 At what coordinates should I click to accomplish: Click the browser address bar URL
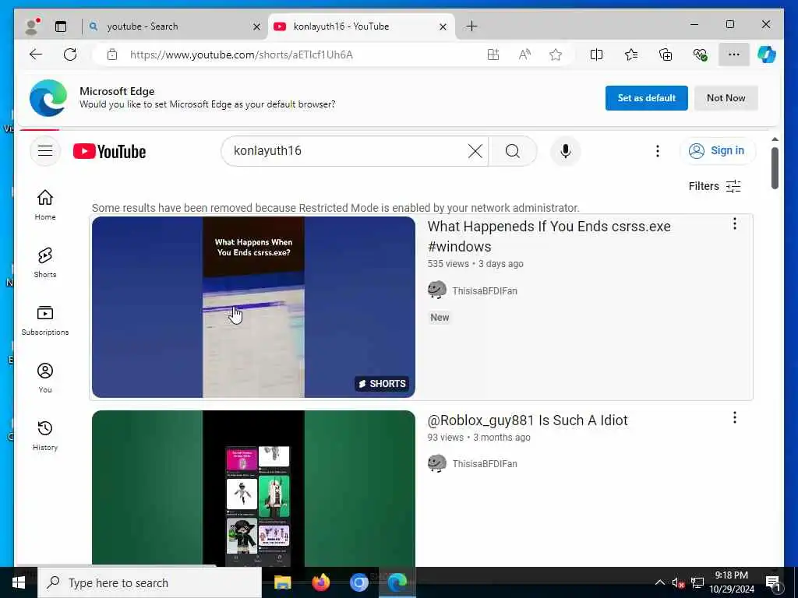(242, 55)
